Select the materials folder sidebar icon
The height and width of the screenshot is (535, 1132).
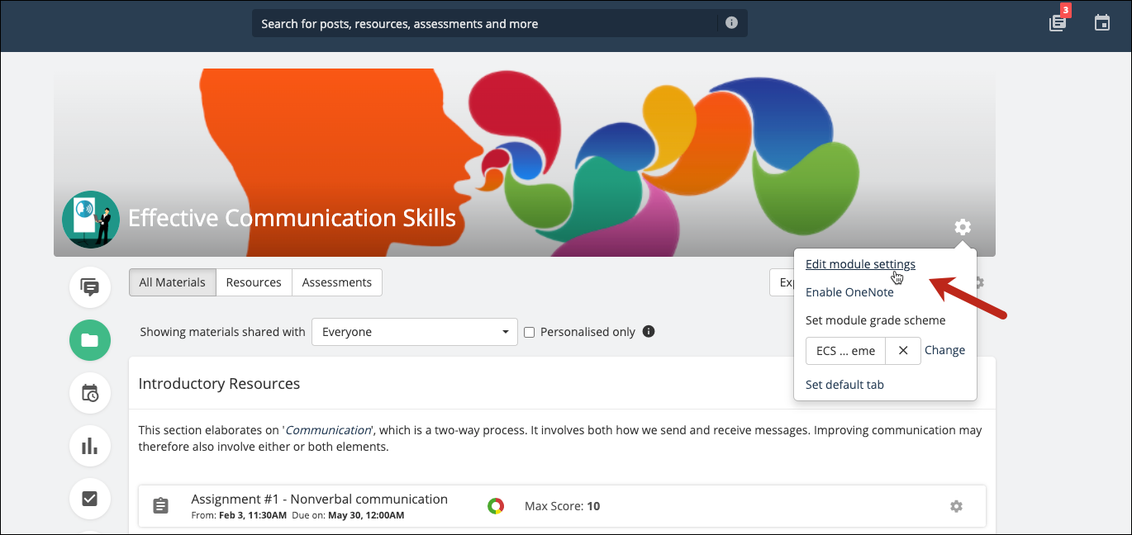coord(90,340)
